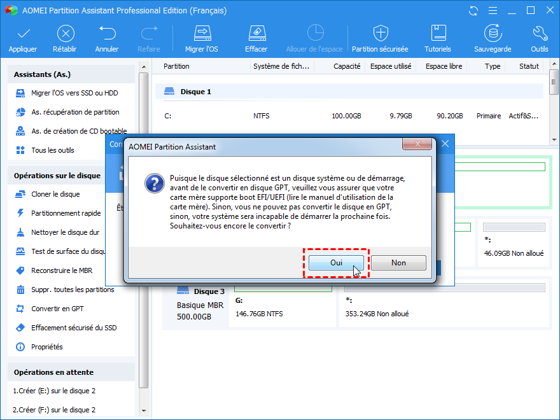
Task: Sort by Système de fichiers column
Action: coord(281,66)
